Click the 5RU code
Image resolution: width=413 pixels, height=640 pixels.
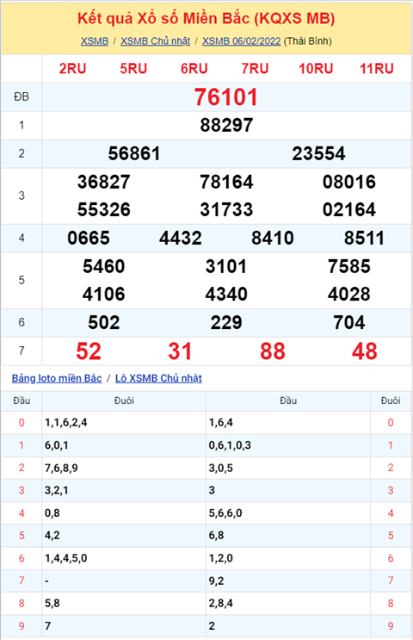pos(133,69)
